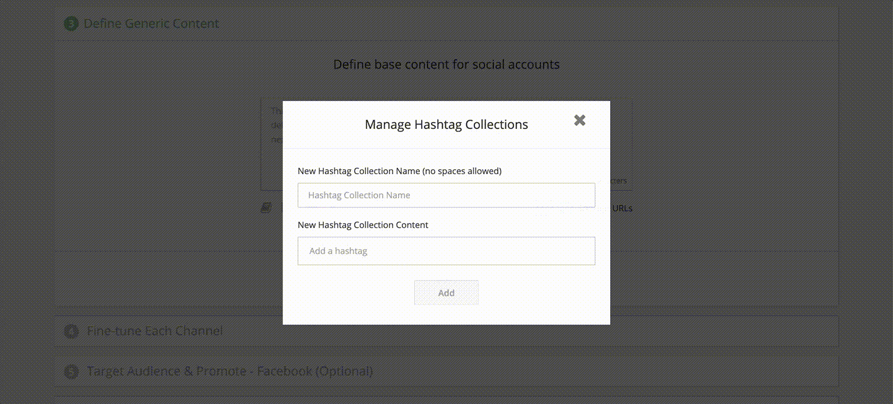The width and height of the screenshot is (893, 404).
Task: Click the Add button
Action: coord(446,292)
